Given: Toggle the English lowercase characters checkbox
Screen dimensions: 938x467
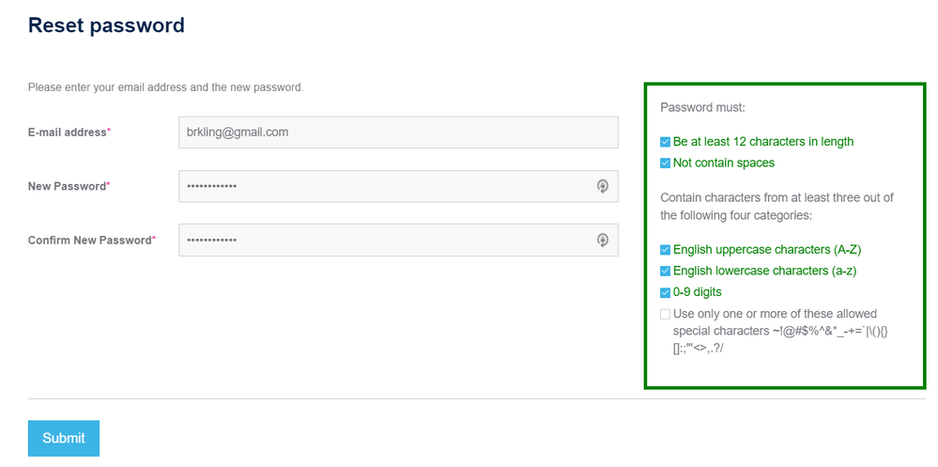Looking at the screenshot, I should pos(665,272).
